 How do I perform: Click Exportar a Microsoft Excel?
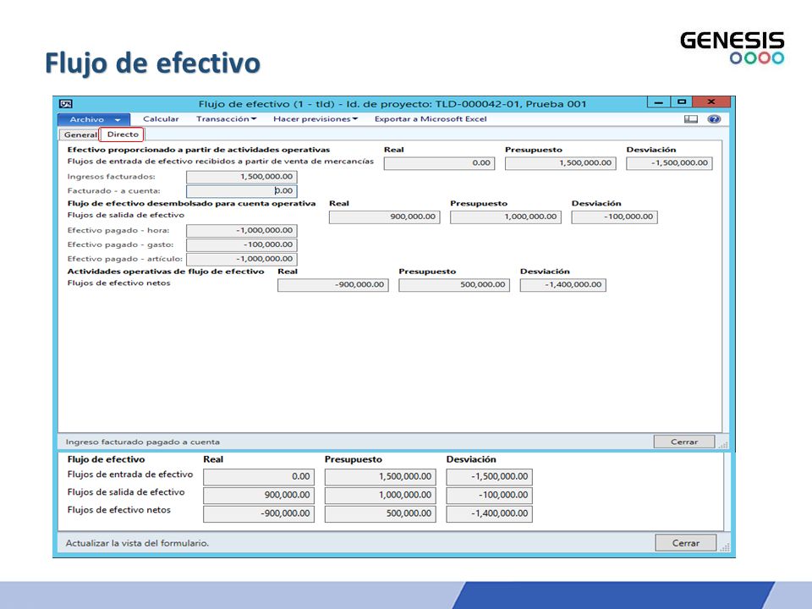pos(431,119)
